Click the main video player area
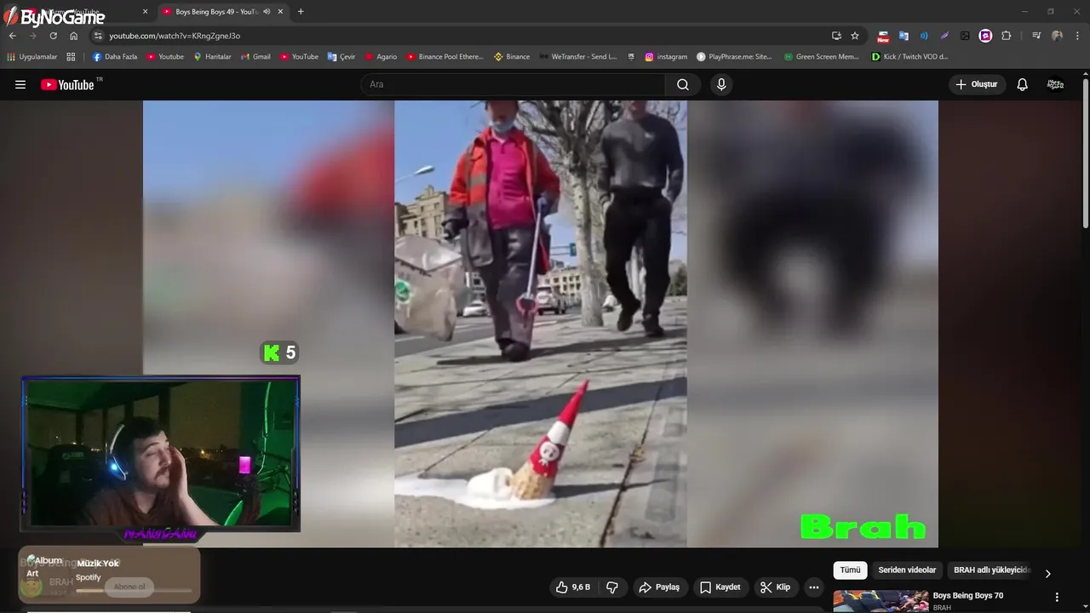Viewport: 1090px width, 613px height. click(x=540, y=324)
